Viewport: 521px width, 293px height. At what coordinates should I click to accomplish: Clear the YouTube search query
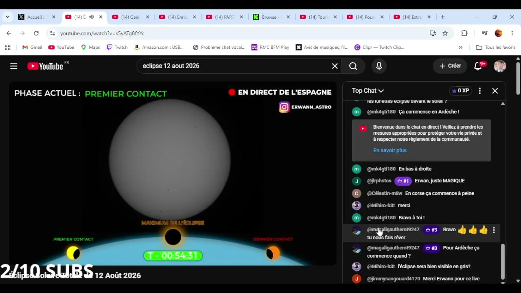(335, 66)
